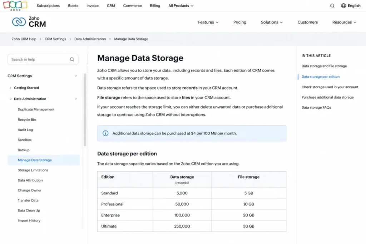Expand Getting Started tree item arrow

10,88
